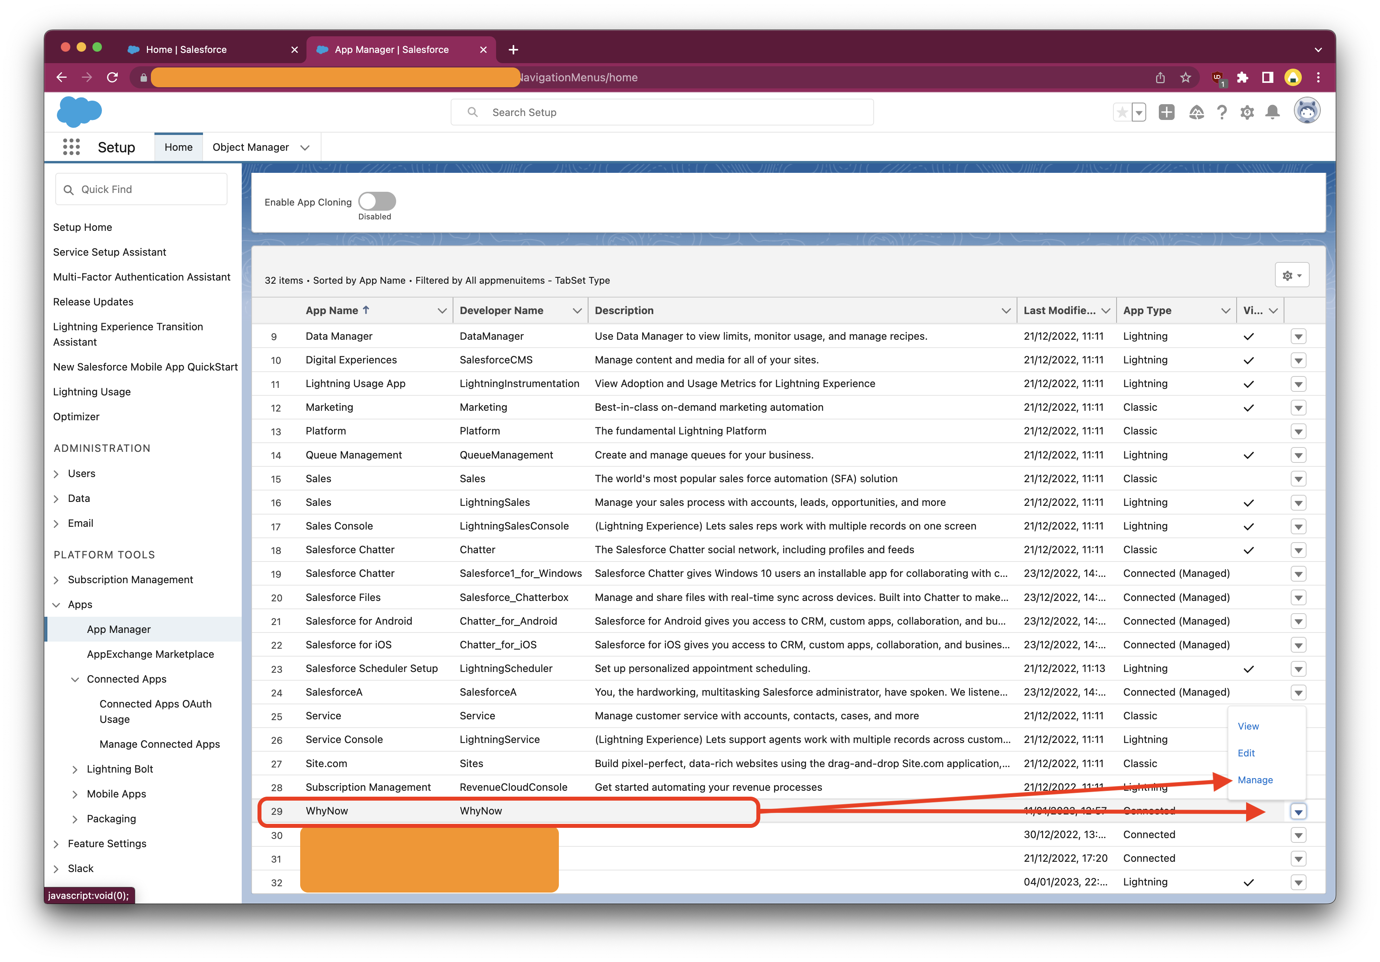Open the Object Manager tab dropdown chevron
This screenshot has height=962, width=1380.
pyautogui.click(x=305, y=148)
